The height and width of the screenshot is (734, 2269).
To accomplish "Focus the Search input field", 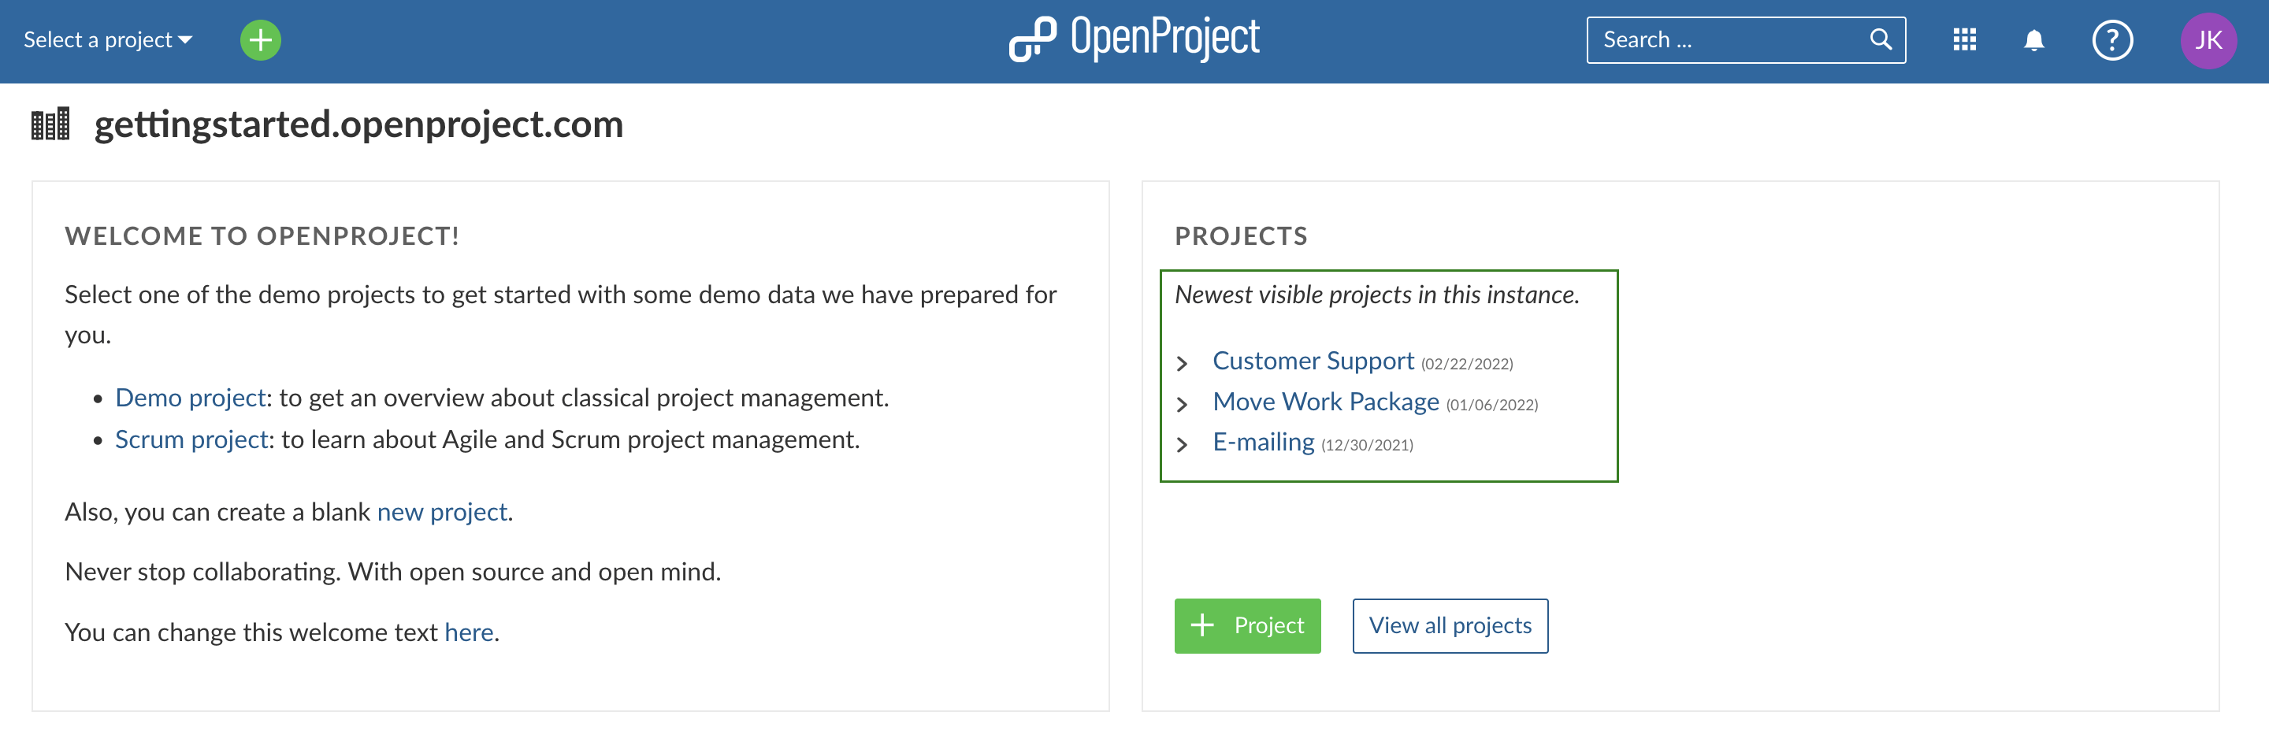I will click(x=1726, y=40).
